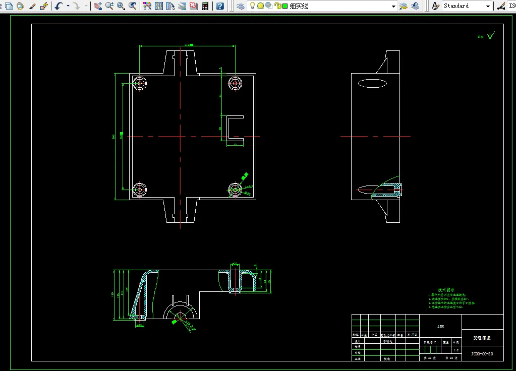Select the top-right bolt hole in main view
Viewport: 516px width, 371px height.
(235, 83)
